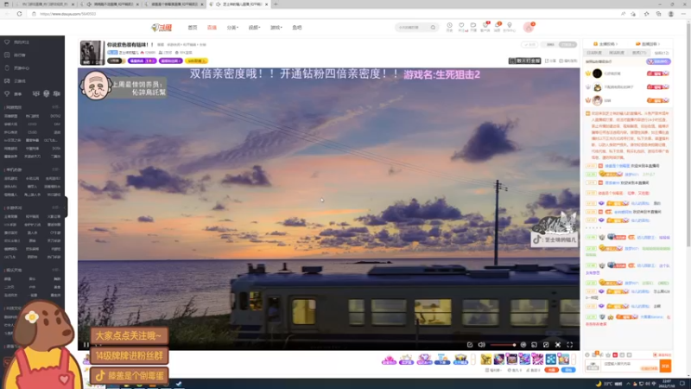Click the orange send button in chat
The width and height of the screenshot is (691, 389).
pos(665,366)
